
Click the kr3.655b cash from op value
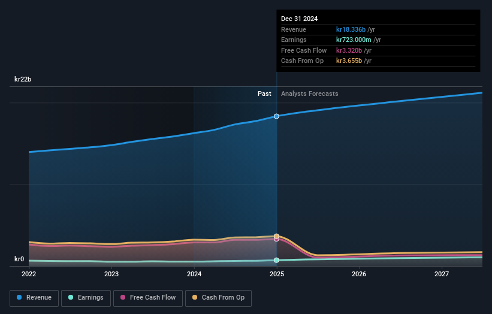click(x=349, y=61)
